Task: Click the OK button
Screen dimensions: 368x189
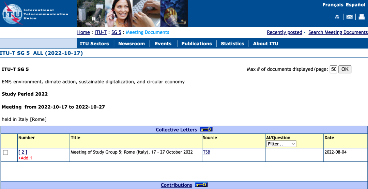Action: click(345, 69)
